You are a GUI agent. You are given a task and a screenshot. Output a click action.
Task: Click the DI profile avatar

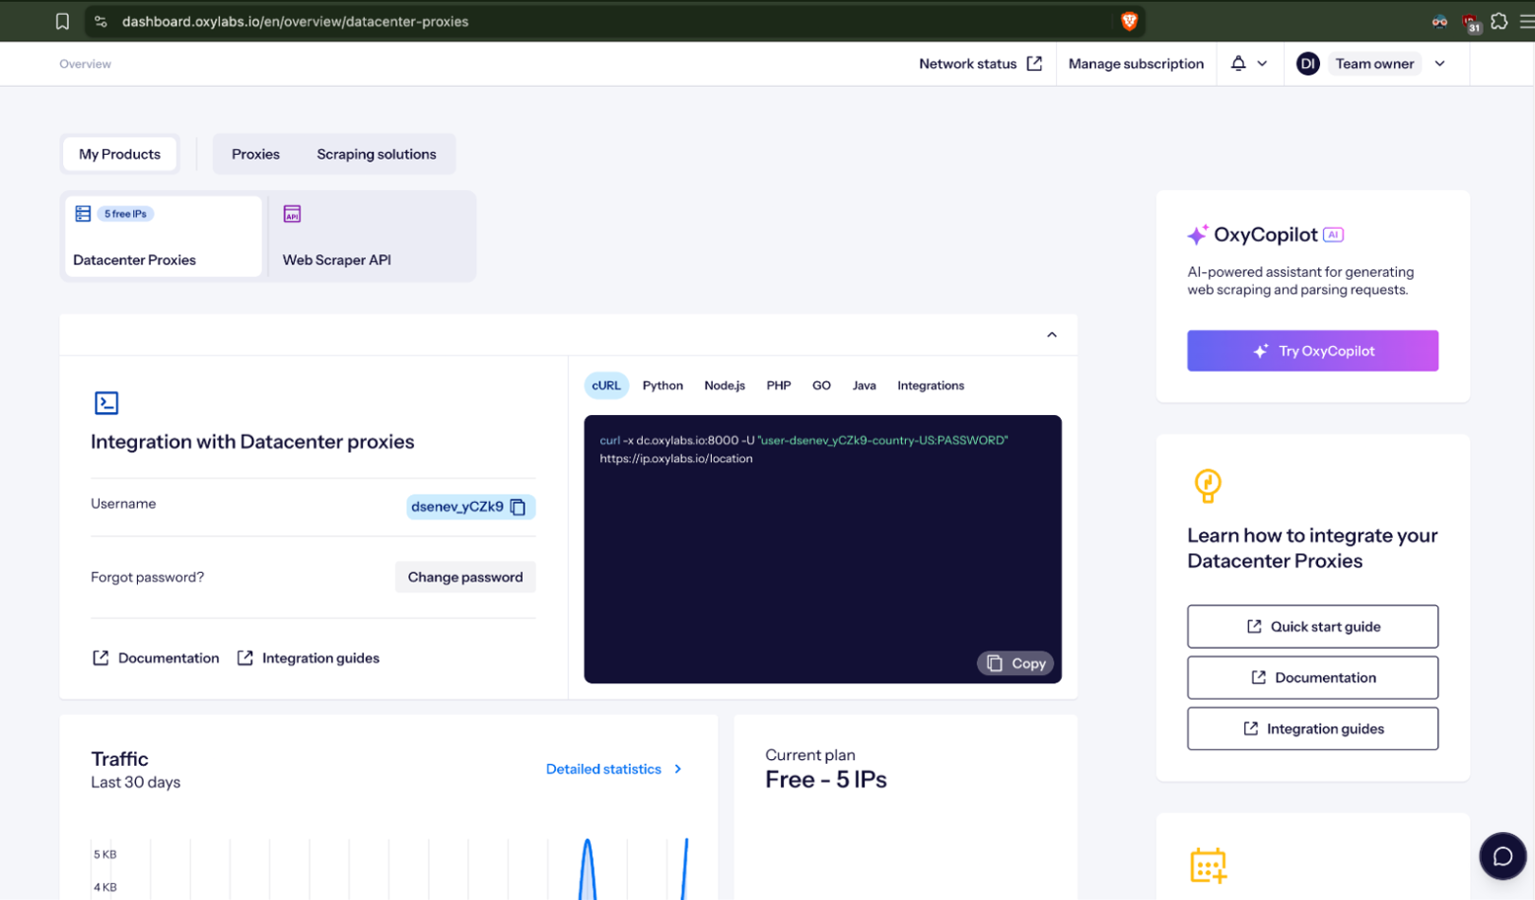click(1307, 63)
